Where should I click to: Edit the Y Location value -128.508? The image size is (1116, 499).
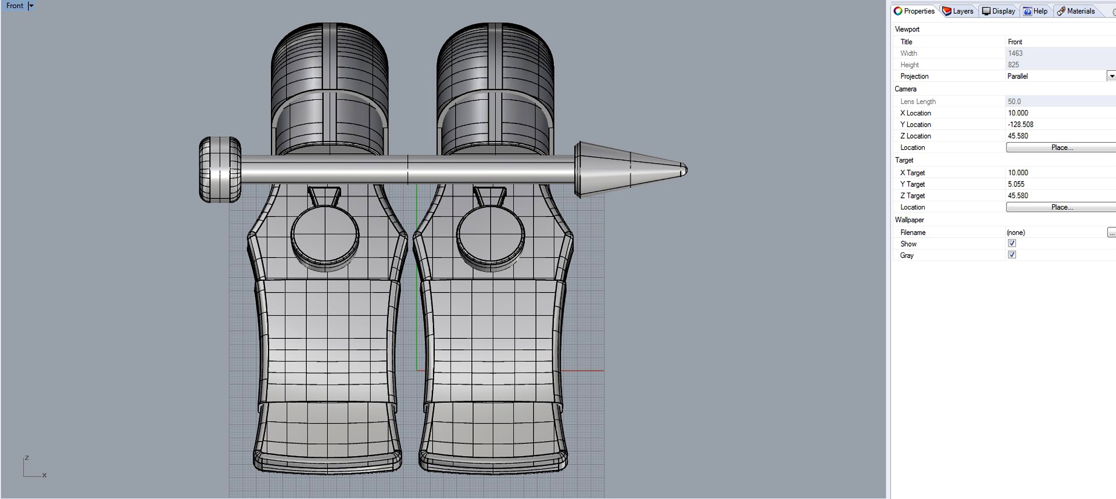coord(1060,125)
